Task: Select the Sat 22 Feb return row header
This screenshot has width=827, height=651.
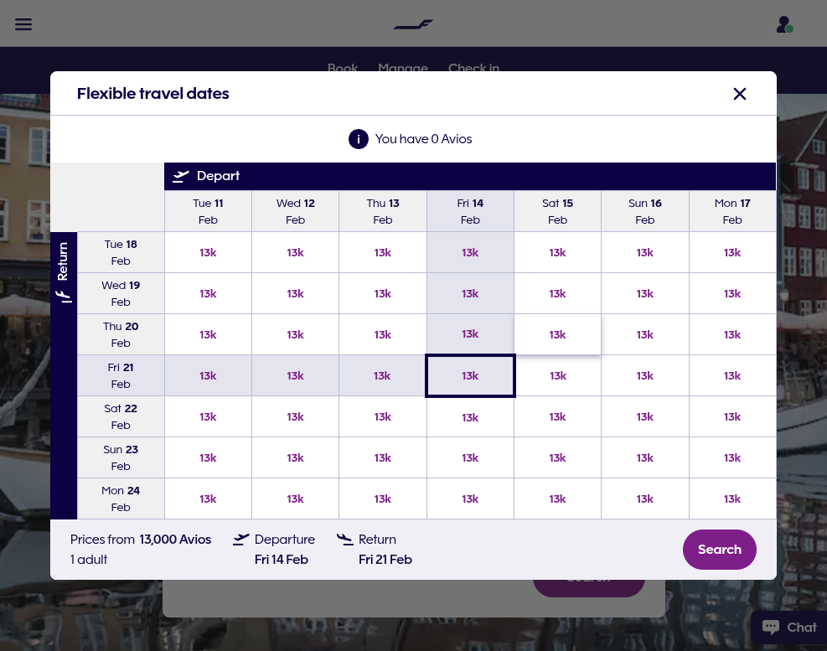Action: (x=121, y=416)
